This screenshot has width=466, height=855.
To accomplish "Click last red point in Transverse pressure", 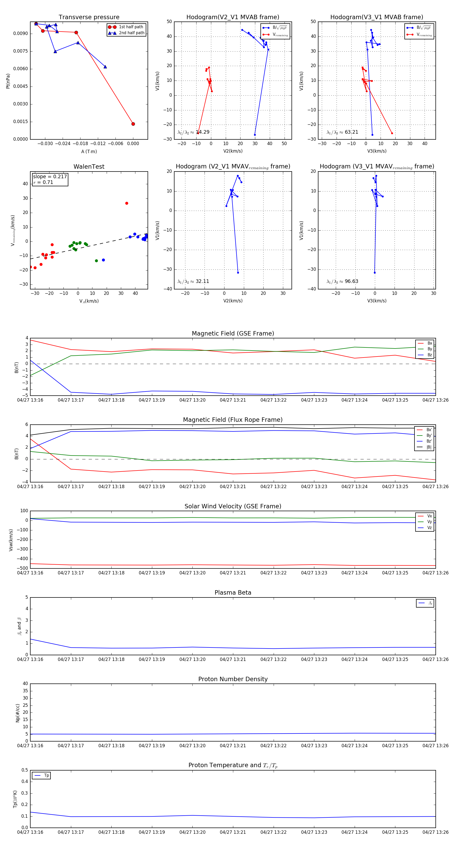I will (133, 124).
